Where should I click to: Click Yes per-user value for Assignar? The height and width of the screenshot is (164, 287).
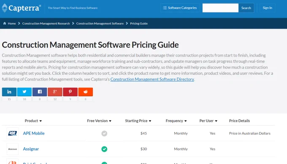pos(212,149)
